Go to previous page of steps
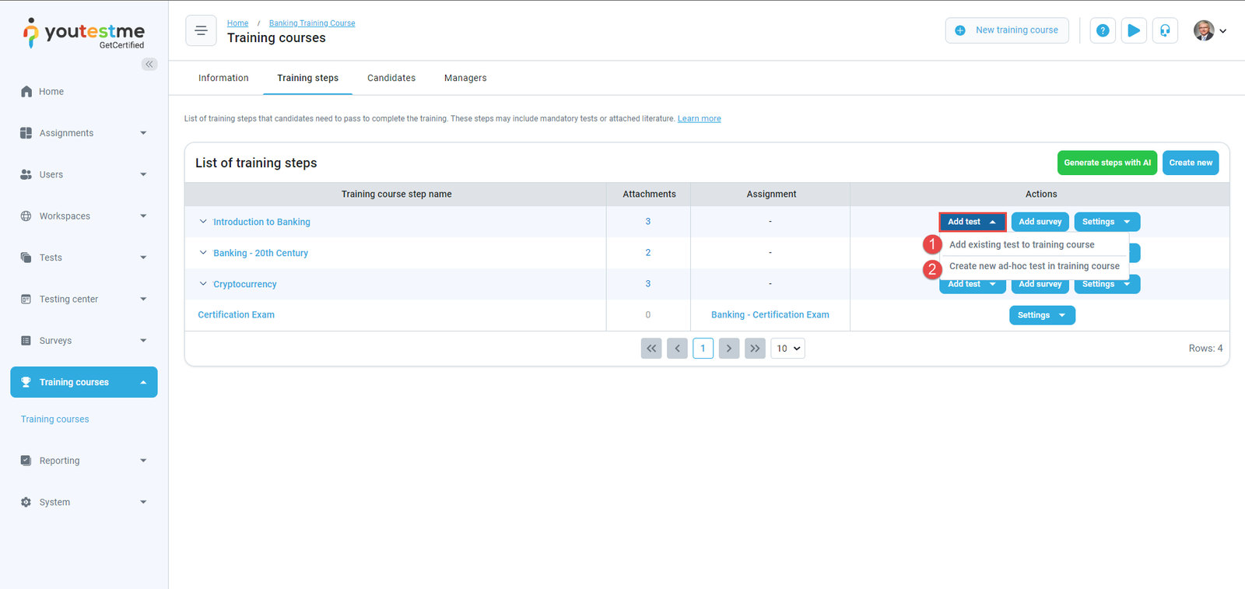This screenshot has height=589, width=1245. pos(677,349)
